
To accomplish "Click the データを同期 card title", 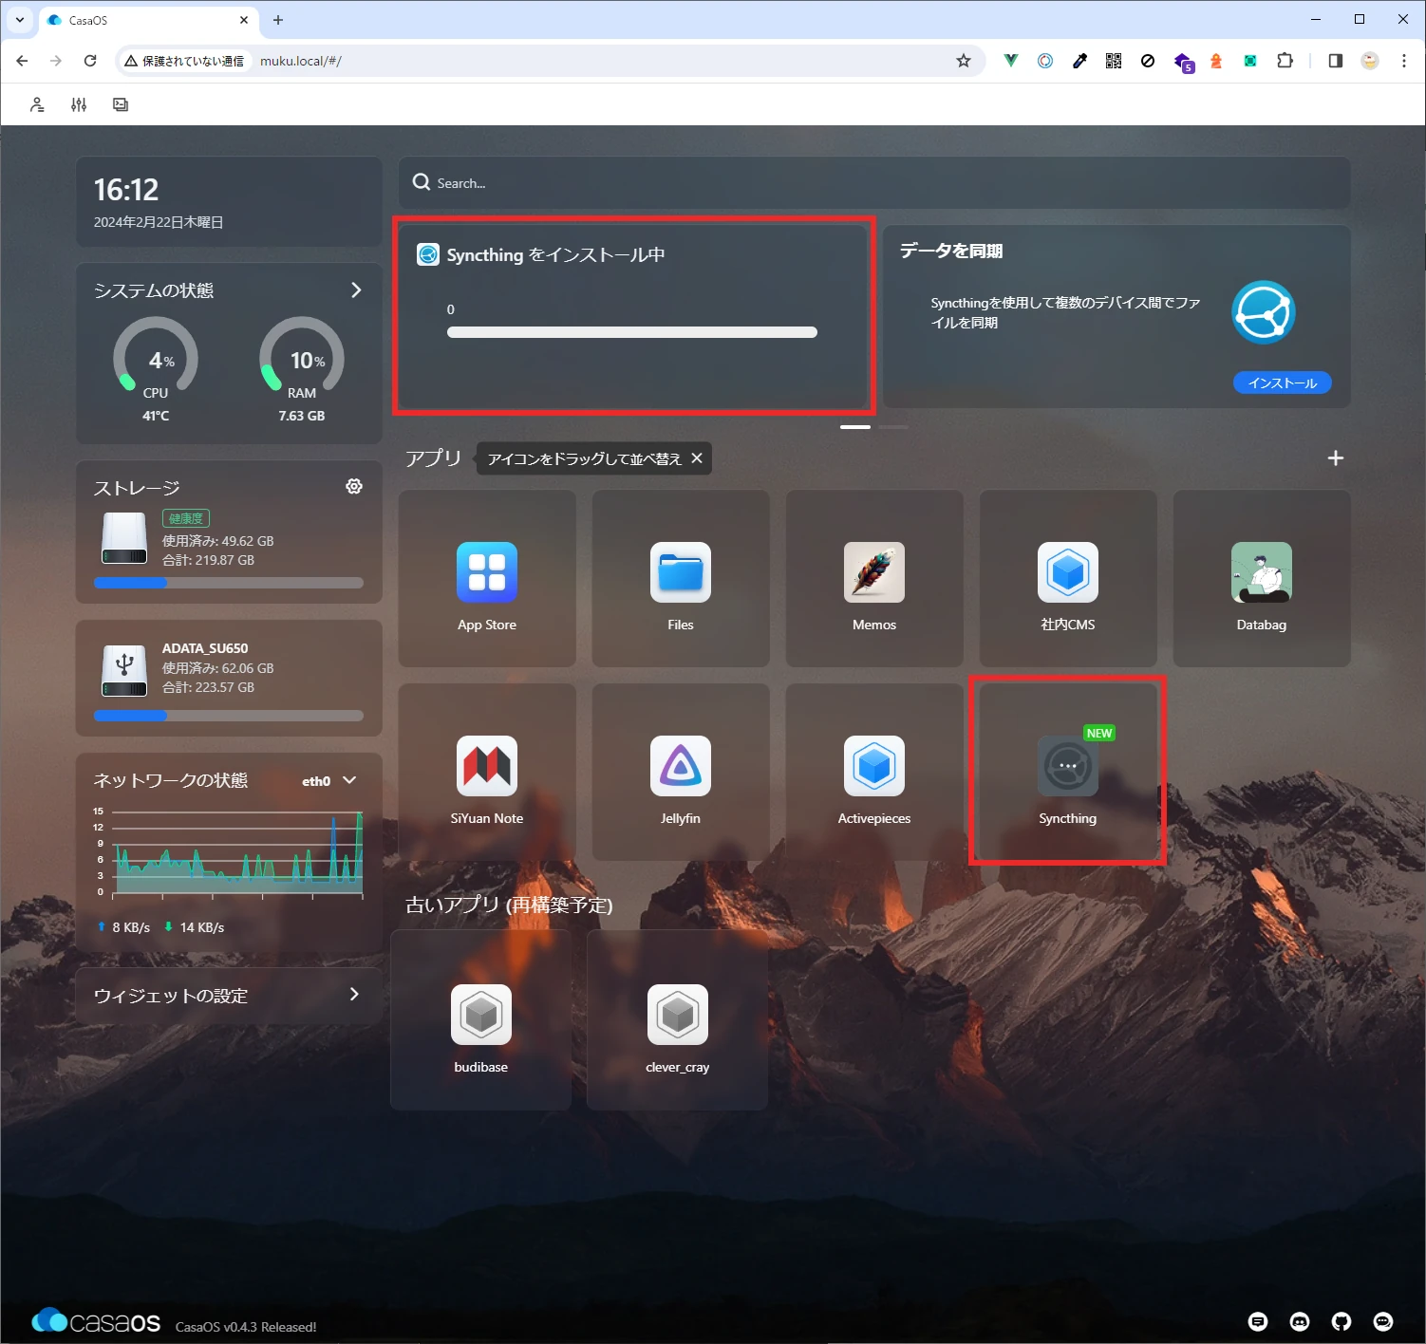I will pyautogui.click(x=951, y=251).
